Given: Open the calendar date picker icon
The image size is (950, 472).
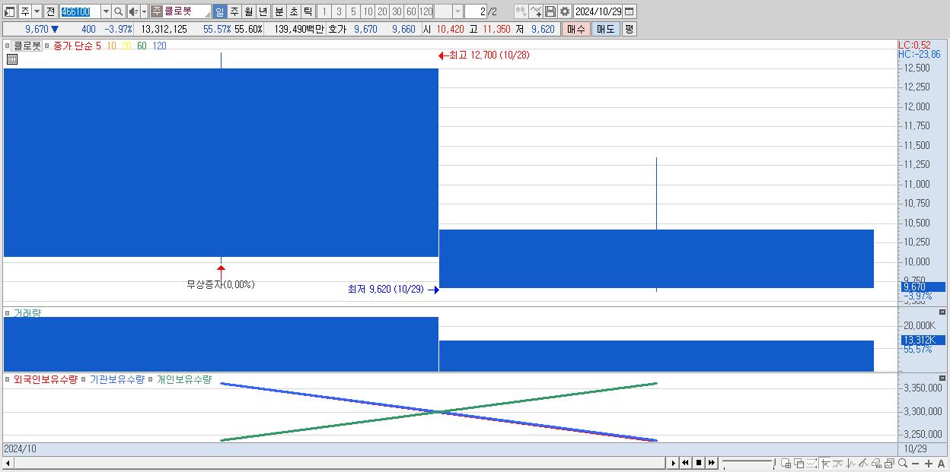Looking at the screenshot, I should 629,11.
